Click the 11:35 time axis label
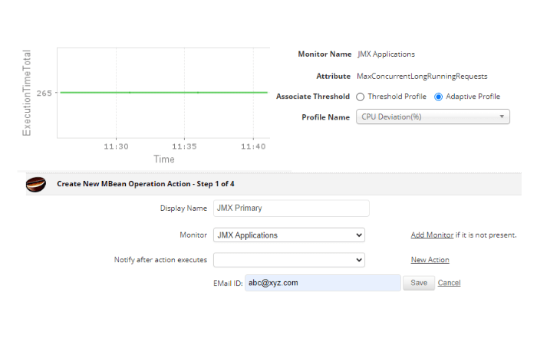Viewport: 560px width, 341px height. click(184, 146)
